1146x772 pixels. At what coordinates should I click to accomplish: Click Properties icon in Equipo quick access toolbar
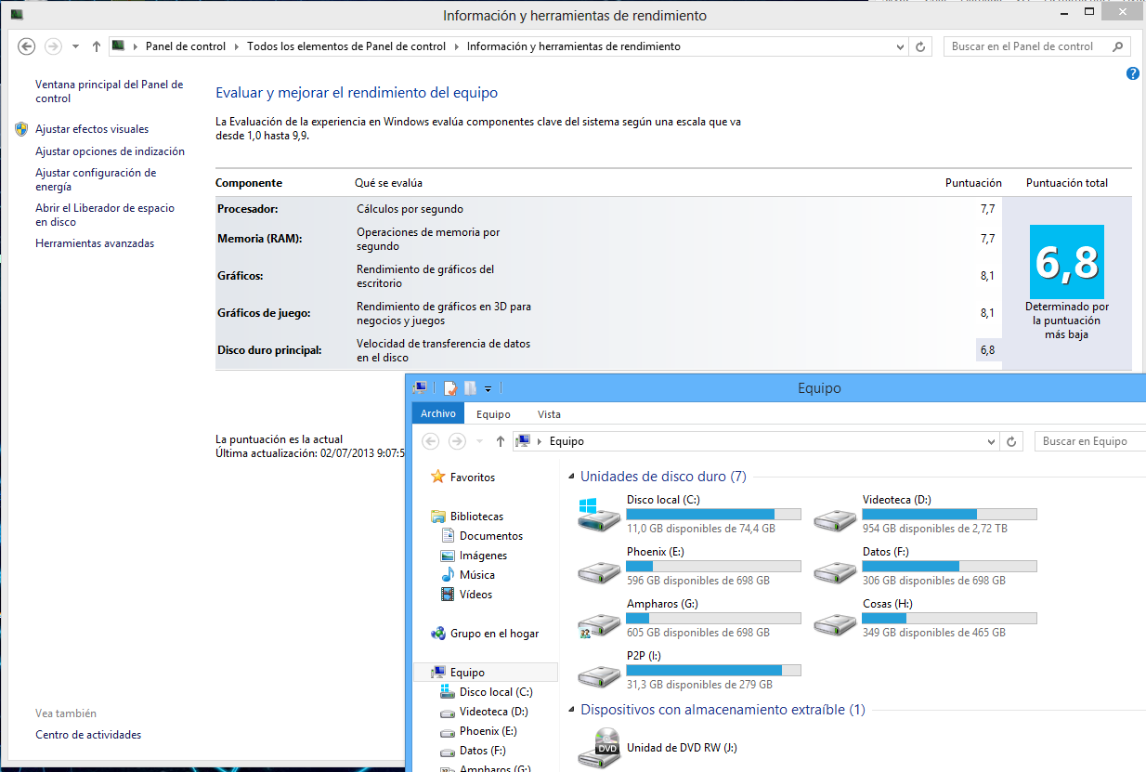450,388
